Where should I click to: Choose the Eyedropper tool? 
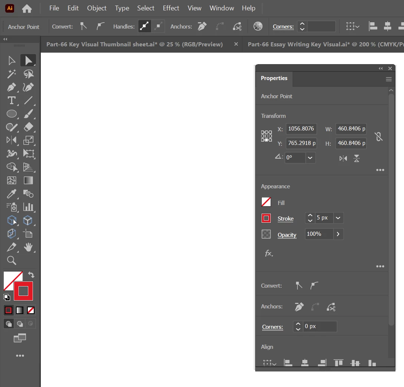(x=12, y=193)
